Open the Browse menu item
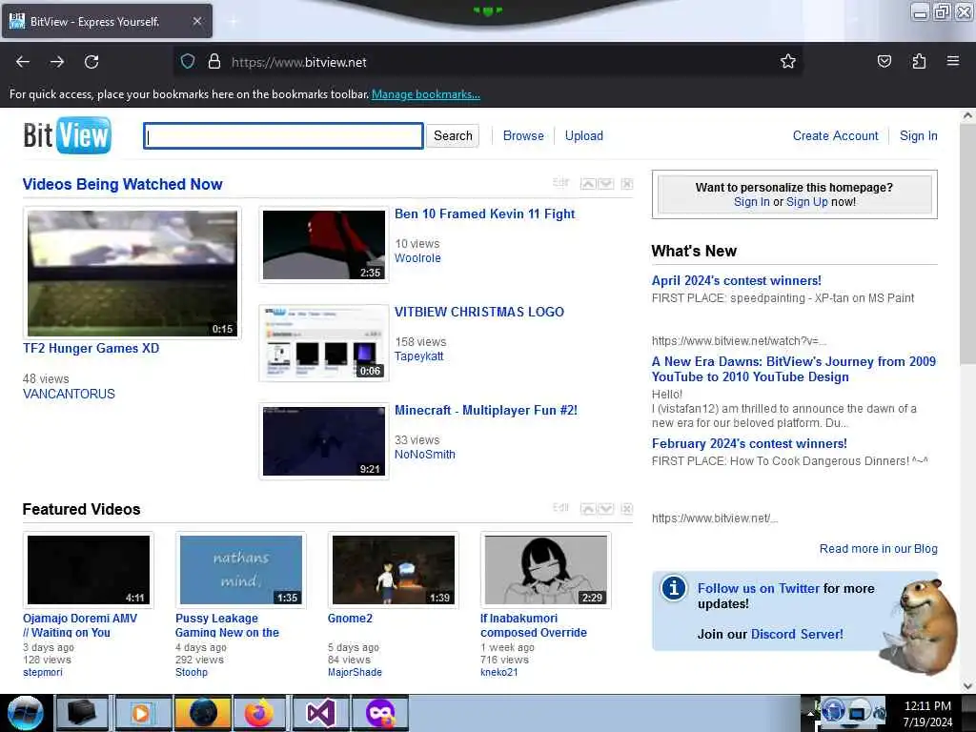 click(x=523, y=135)
